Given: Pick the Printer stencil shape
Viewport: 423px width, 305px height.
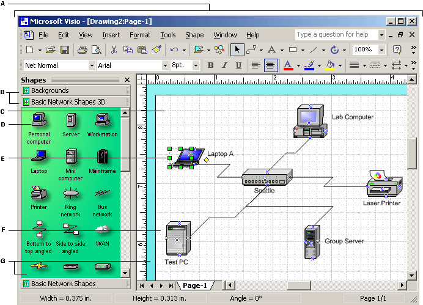Looking at the screenshot, I should click(x=39, y=193).
